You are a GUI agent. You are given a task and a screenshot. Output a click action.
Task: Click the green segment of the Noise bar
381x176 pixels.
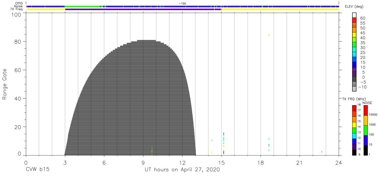[x=82, y=6]
